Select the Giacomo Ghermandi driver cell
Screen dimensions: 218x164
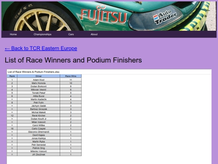[38, 132]
